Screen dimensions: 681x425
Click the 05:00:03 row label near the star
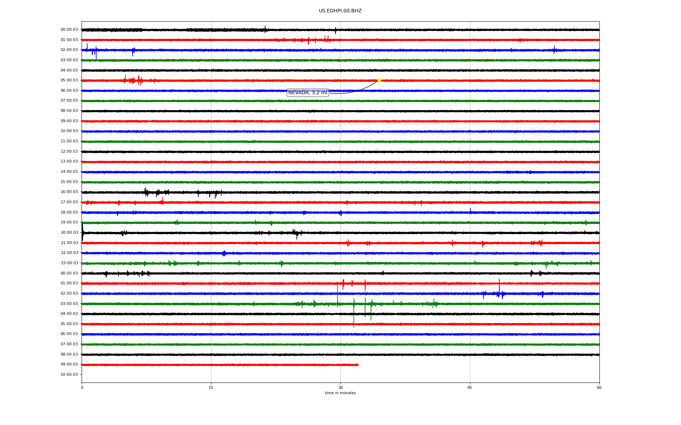tap(69, 80)
